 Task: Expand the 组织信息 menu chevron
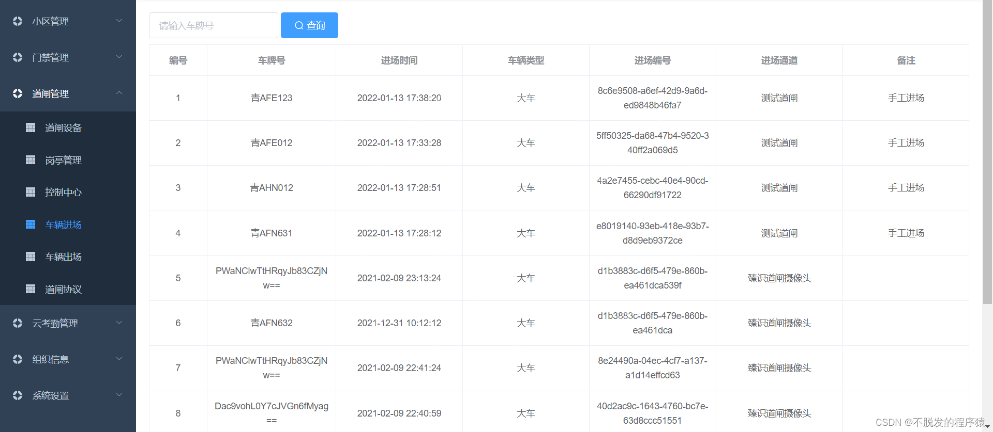(x=119, y=359)
